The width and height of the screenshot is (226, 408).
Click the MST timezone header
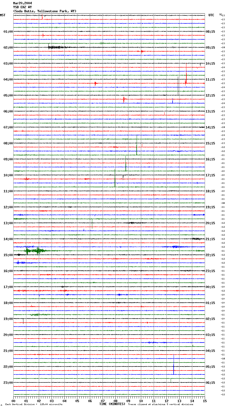click(x=3, y=15)
